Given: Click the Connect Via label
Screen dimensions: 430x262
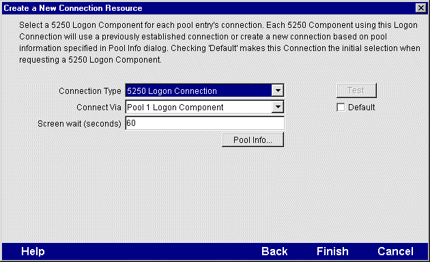Looking at the screenshot, I should (99, 108).
